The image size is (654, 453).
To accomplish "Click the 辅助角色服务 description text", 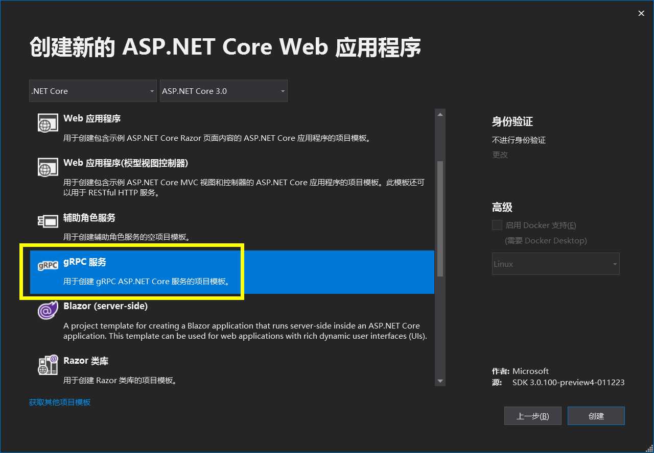I will (x=127, y=237).
